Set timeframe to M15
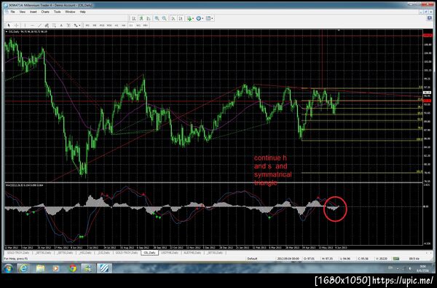Screen dimensions: 437x288 (x=102, y=26)
